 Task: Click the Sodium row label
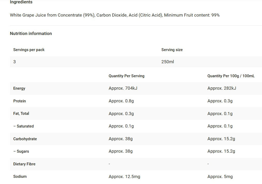(x=20, y=176)
